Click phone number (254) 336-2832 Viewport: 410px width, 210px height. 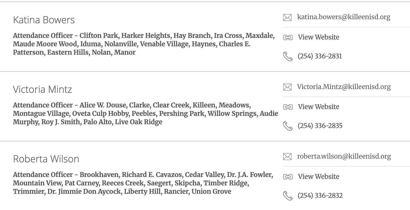pos(320,195)
